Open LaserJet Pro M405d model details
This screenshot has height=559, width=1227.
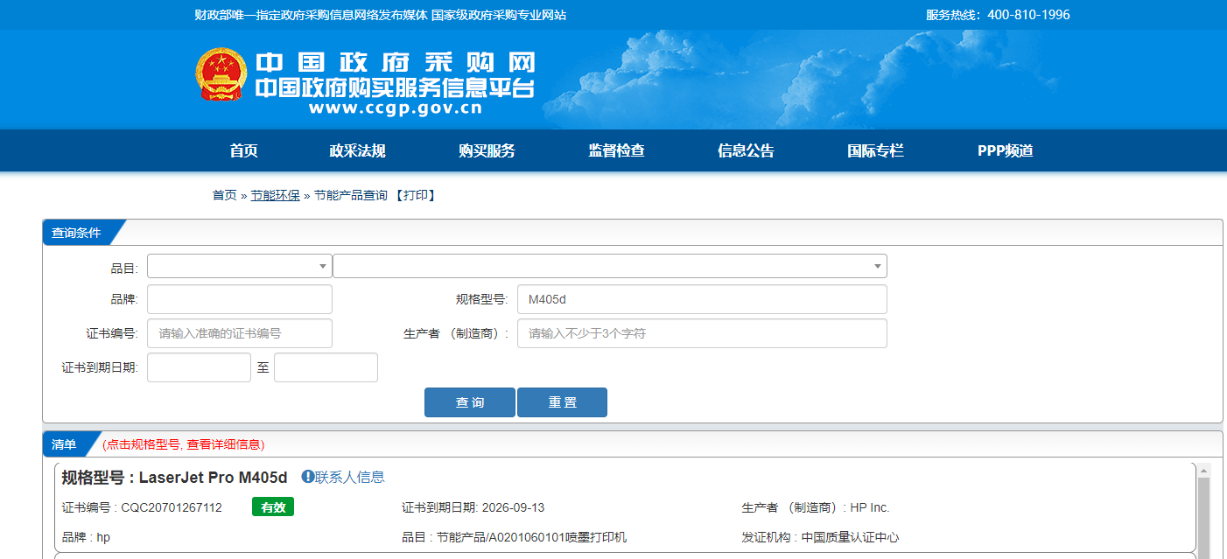coord(213,478)
